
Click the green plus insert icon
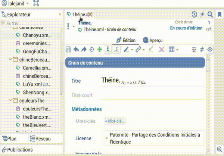tap(99, 49)
